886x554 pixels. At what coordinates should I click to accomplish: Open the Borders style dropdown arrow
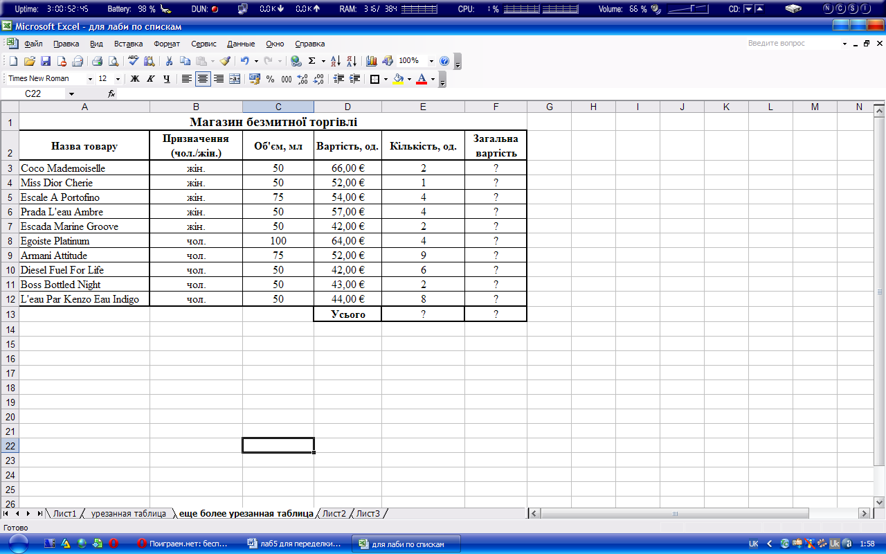[386, 79]
